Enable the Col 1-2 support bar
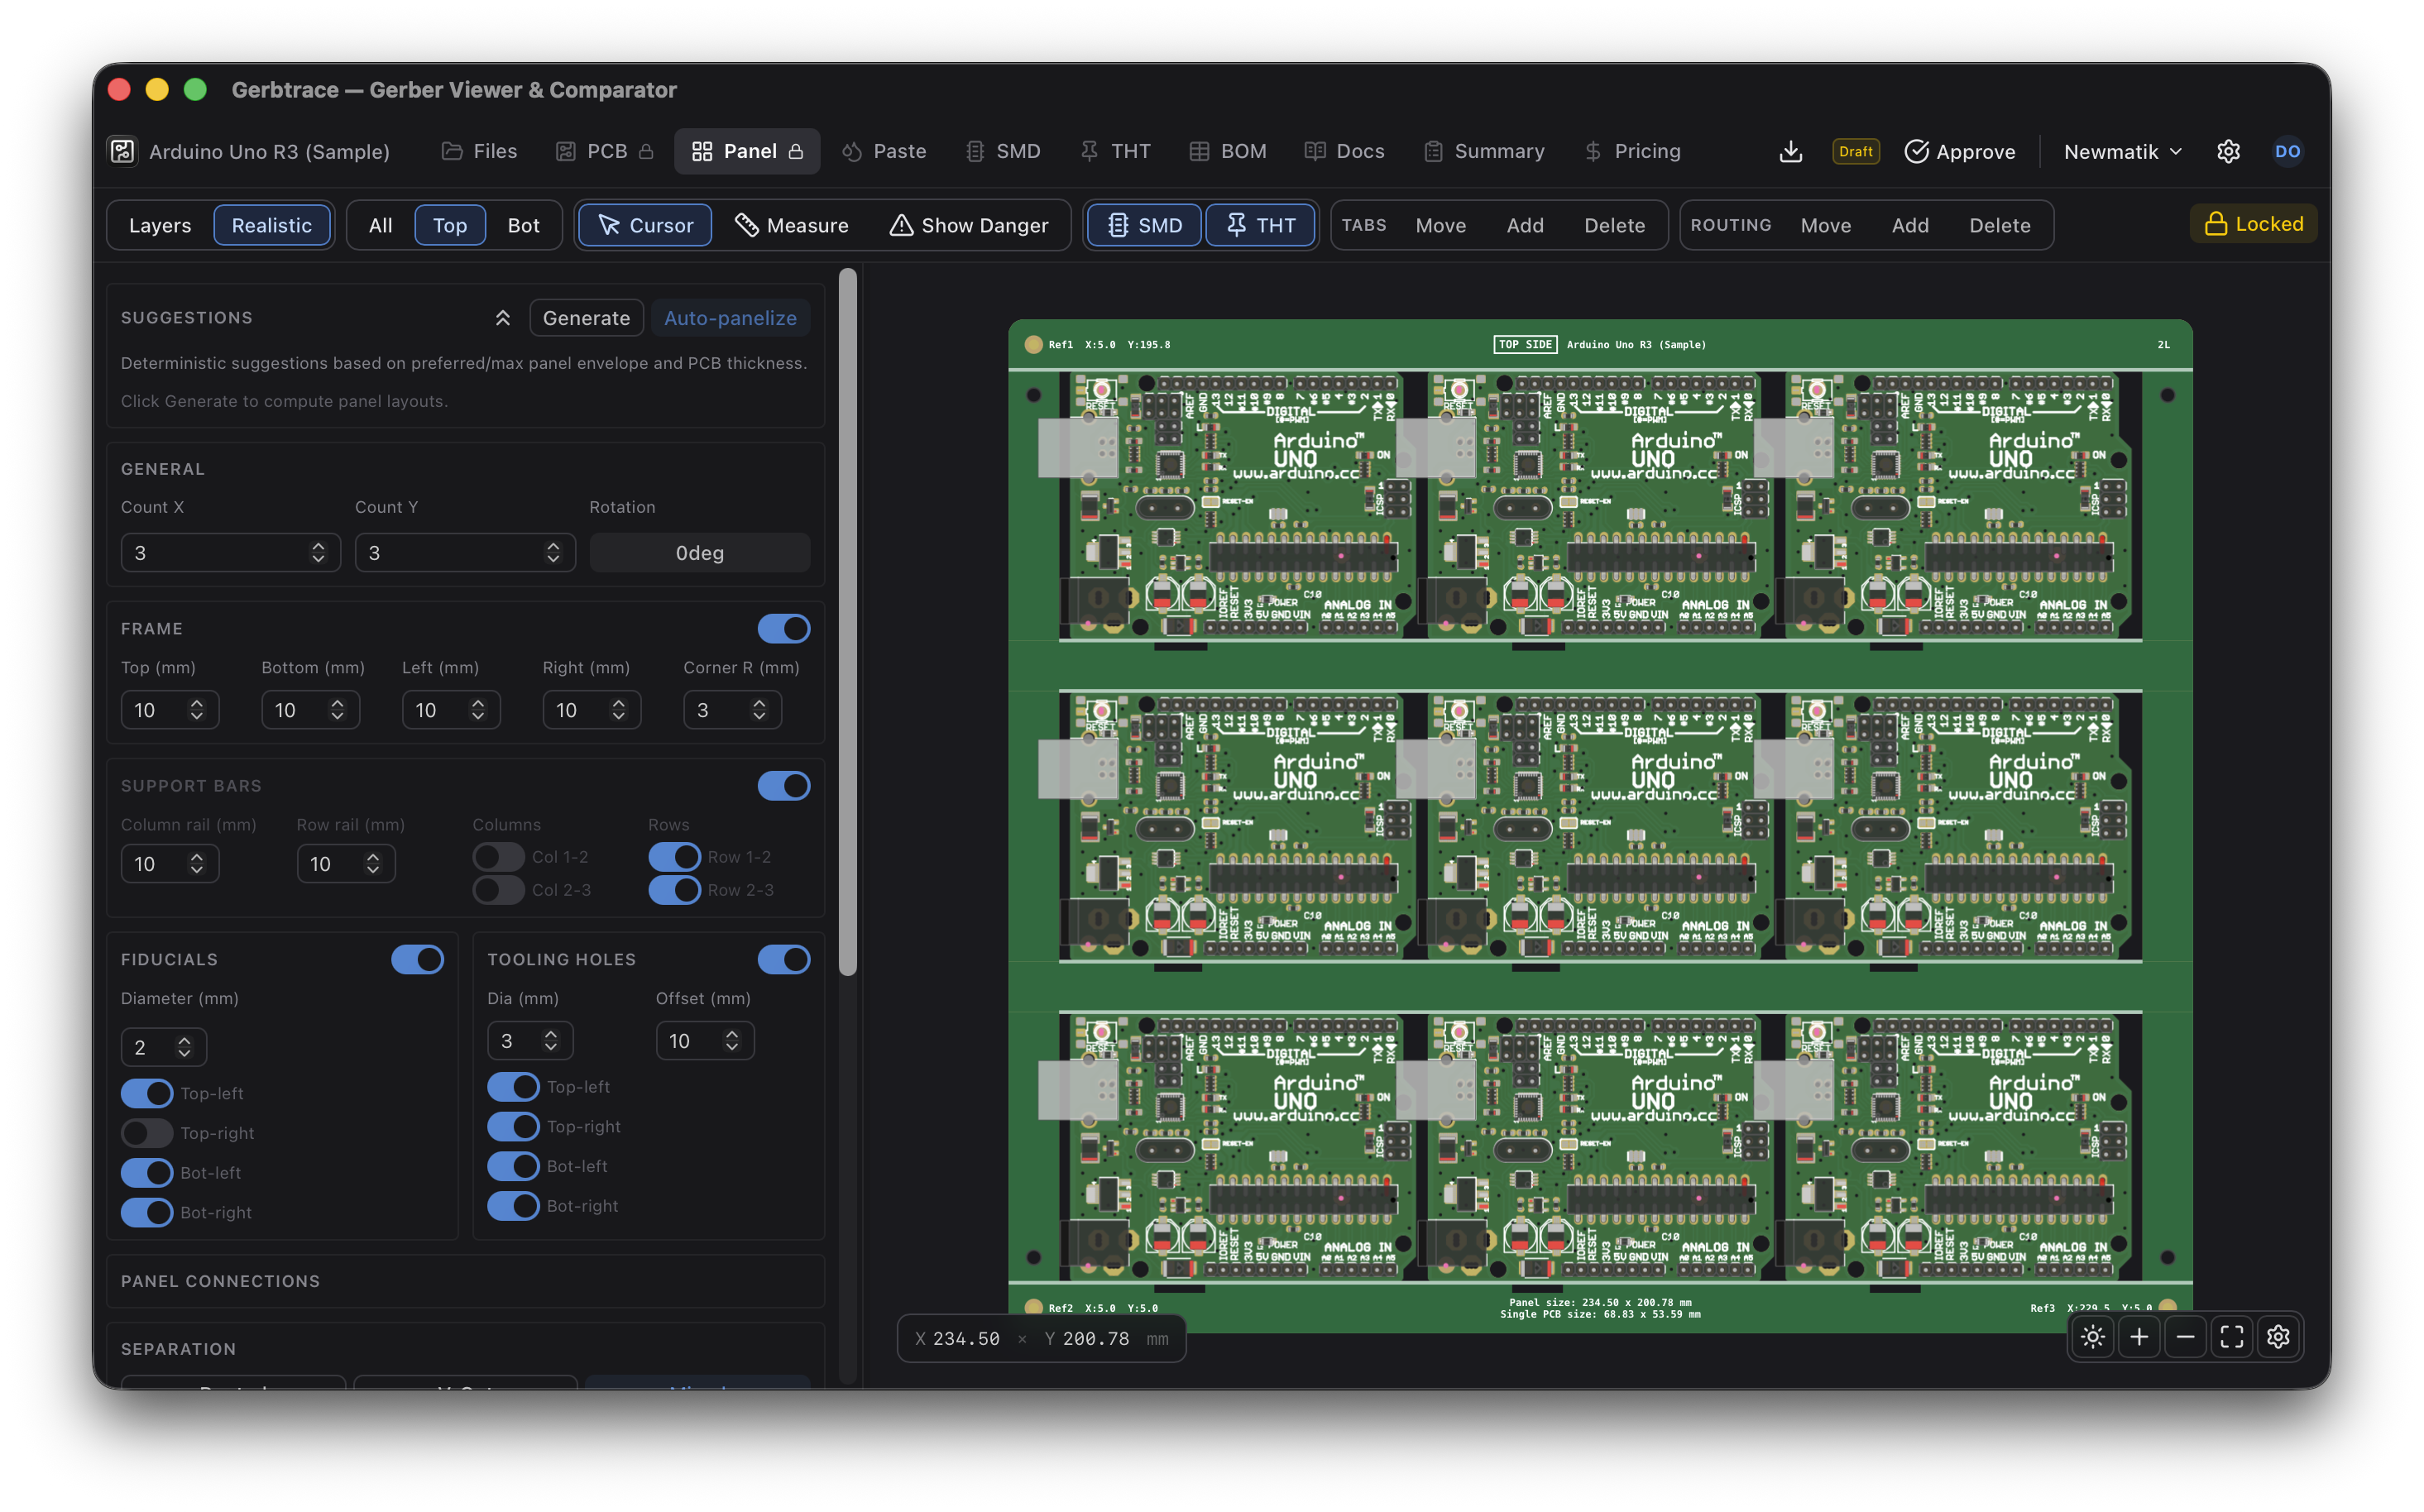 pos(499,857)
